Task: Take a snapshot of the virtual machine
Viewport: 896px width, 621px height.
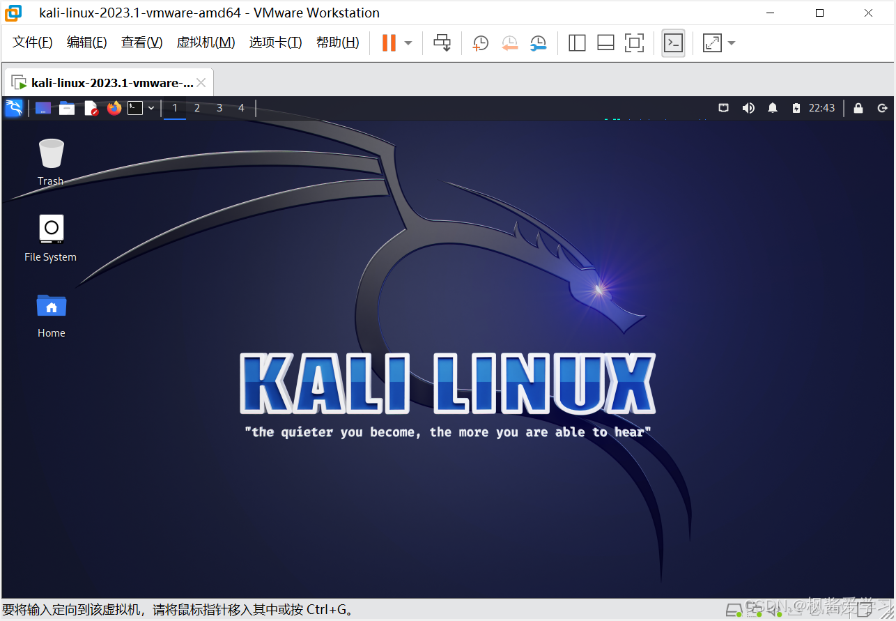Action: pos(480,43)
